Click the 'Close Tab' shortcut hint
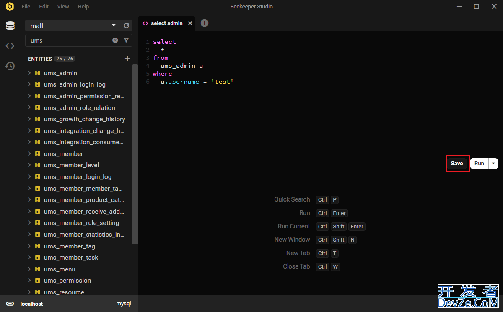Image resolution: width=503 pixels, height=312 pixels. 296,266
